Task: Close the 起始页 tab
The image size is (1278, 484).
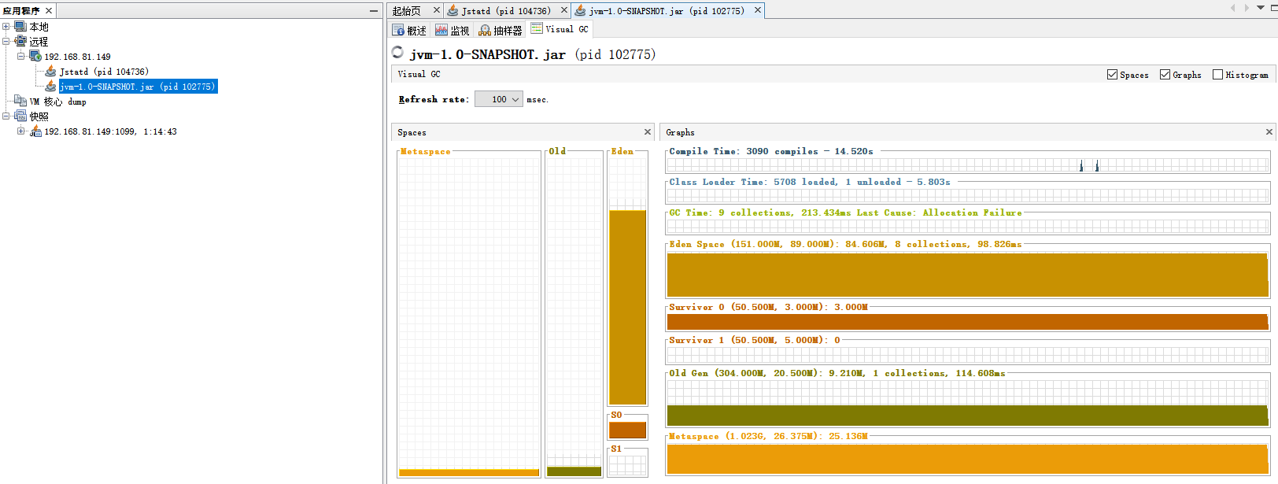Action: (437, 10)
